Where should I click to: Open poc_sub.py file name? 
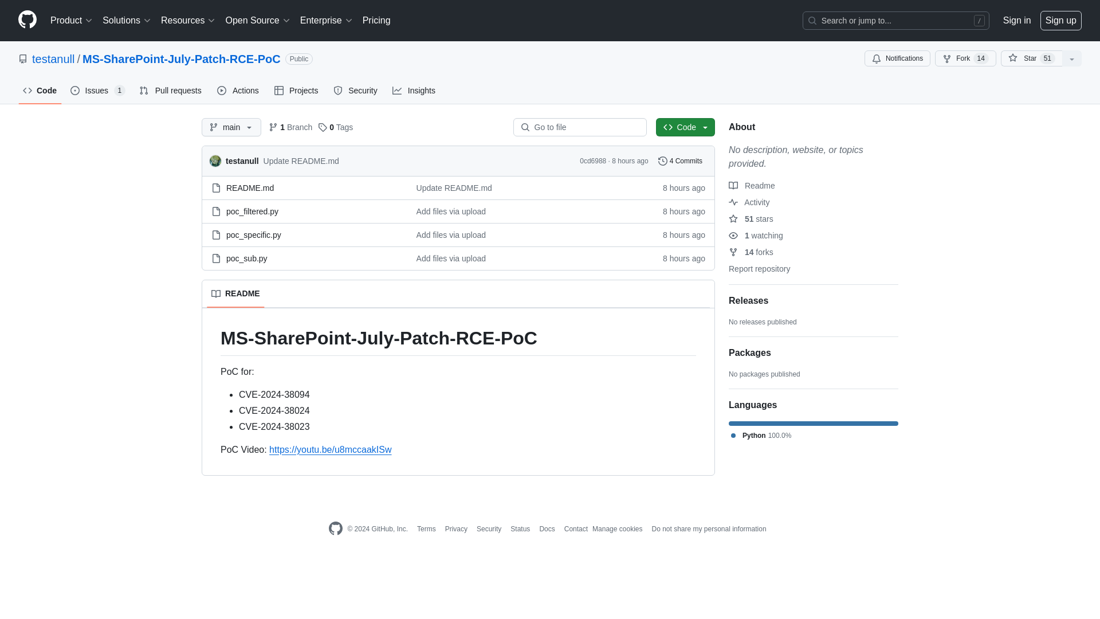pyautogui.click(x=247, y=258)
